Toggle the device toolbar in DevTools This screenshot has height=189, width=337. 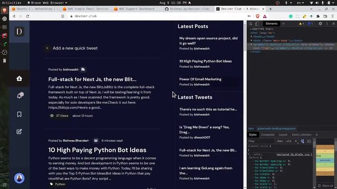(257, 24)
